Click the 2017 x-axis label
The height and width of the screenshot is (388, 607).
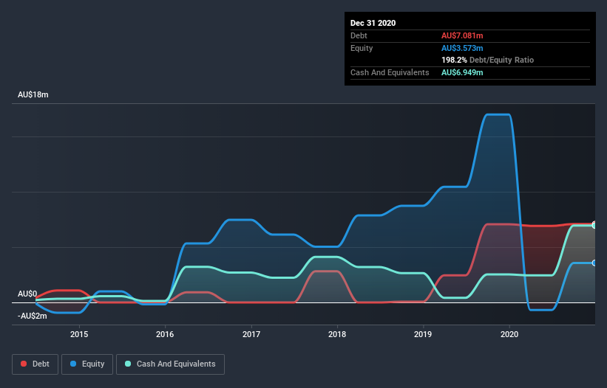tap(251, 334)
